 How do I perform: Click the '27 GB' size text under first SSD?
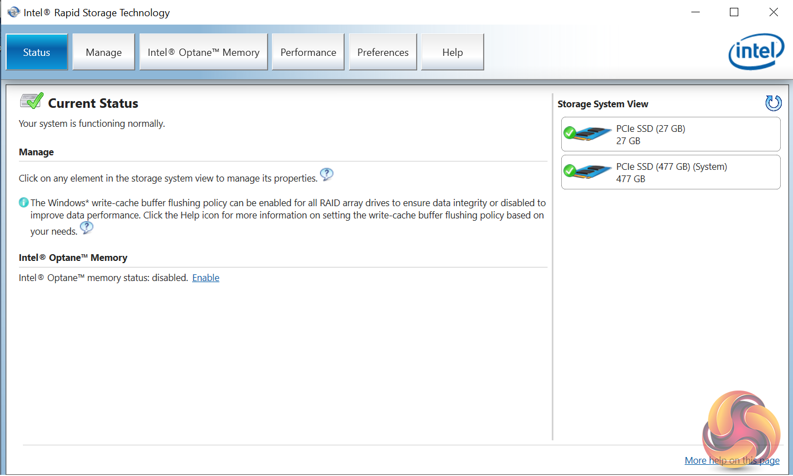point(628,141)
